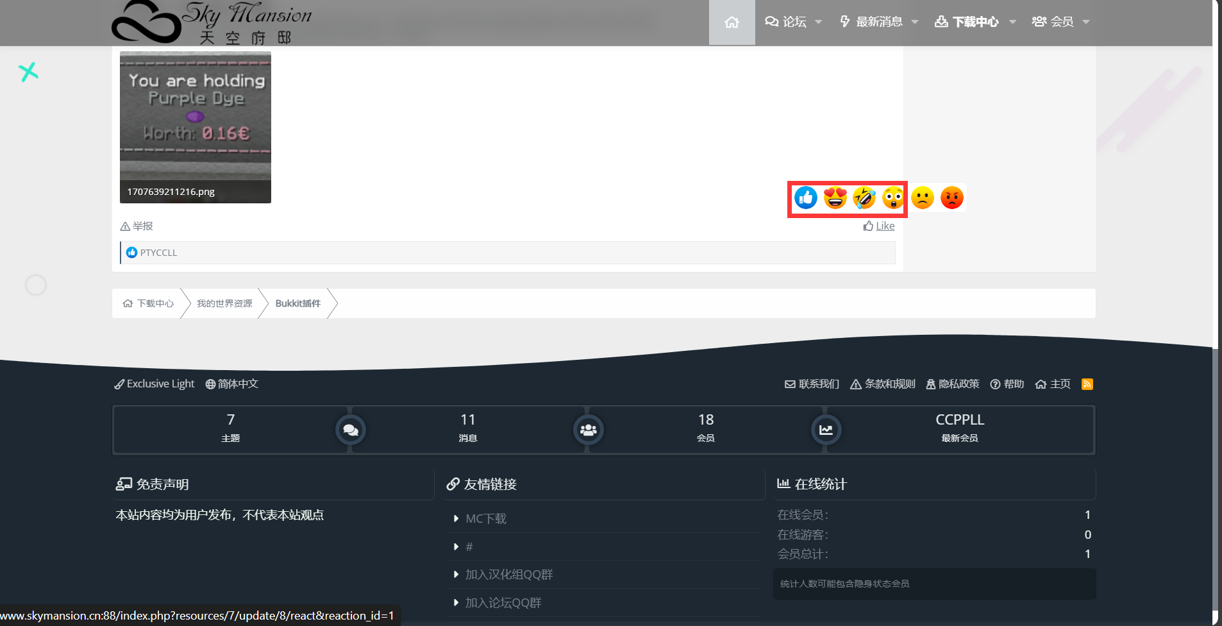Click 我的世界资源 in the breadcrumb trail

[x=224, y=303]
